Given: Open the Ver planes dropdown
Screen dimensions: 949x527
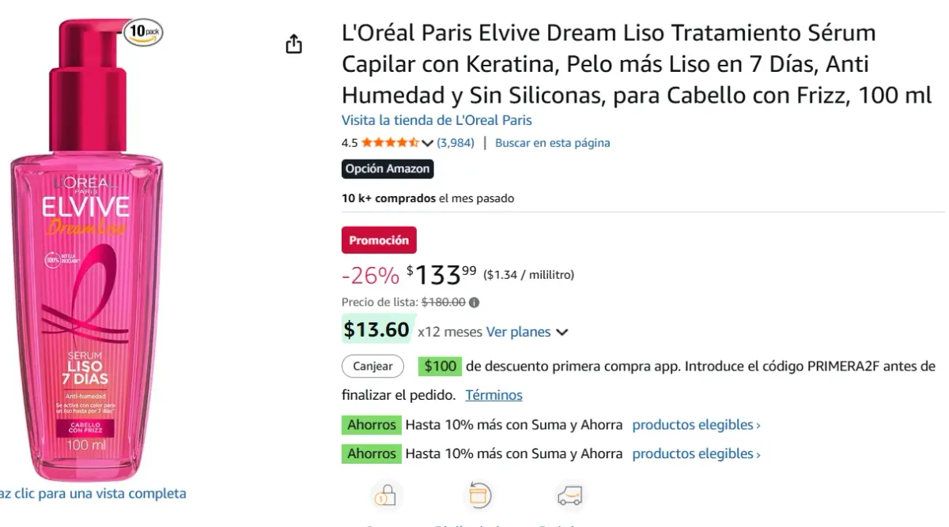Looking at the screenshot, I should [519, 332].
